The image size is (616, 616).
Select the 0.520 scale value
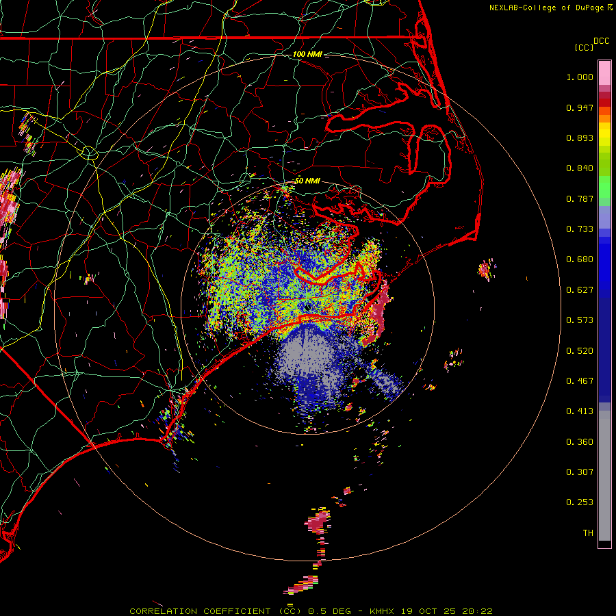pyautogui.click(x=580, y=351)
